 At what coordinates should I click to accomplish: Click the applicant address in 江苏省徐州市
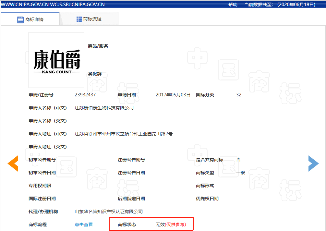tap(124, 134)
